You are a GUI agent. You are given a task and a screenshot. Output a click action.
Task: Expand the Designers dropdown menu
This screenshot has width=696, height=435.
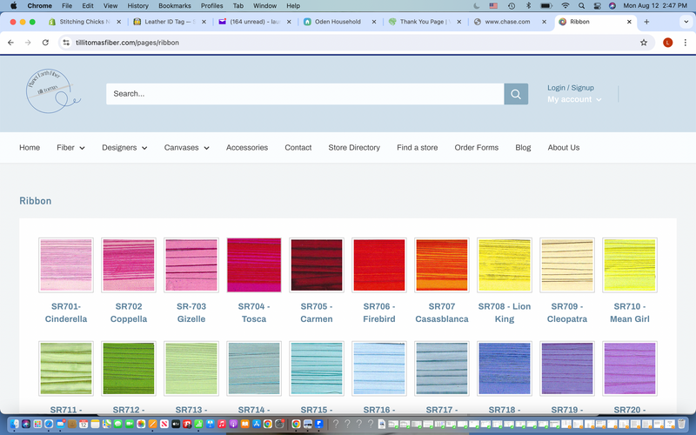point(124,148)
